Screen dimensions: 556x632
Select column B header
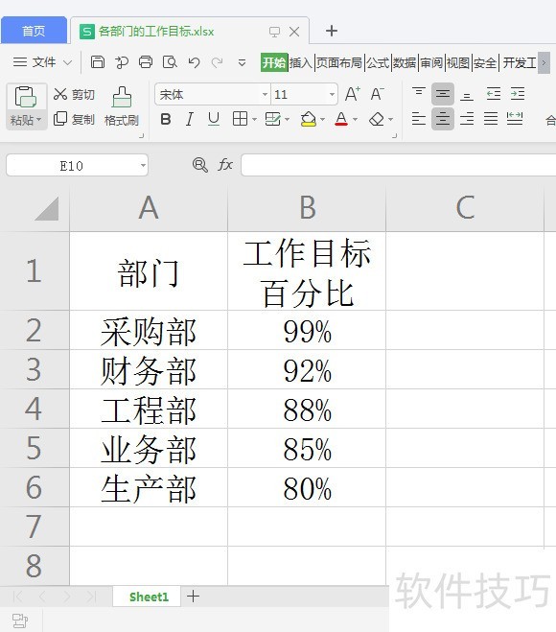(307, 208)
